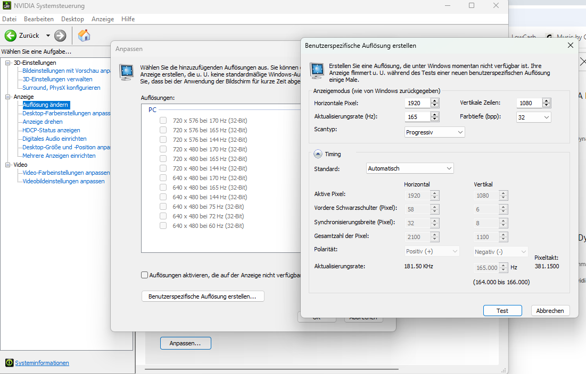This screenshot has height=374, width=586.
Task: Select 3D-Einstellungen verwalten tree item
Action: click(x=57, y=79)
